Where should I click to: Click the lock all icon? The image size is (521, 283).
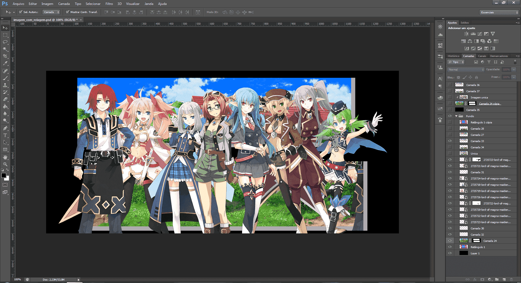tap(476, 78)
